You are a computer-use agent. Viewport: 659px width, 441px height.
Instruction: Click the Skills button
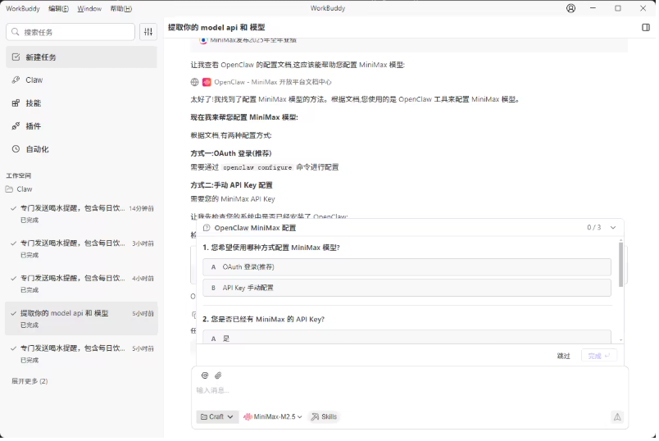[324, 417]
